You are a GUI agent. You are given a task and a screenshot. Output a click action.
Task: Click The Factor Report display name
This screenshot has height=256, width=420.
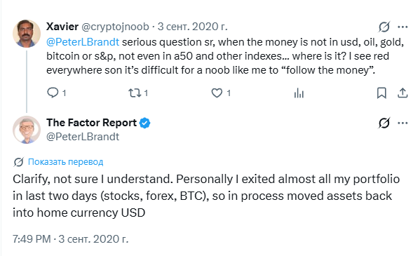(x=92, y=123)
